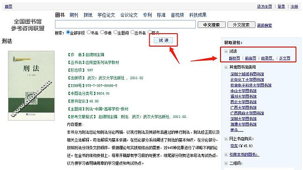
Task: Click the 刑法 book cover thumbnail
Action: [31, 86]
